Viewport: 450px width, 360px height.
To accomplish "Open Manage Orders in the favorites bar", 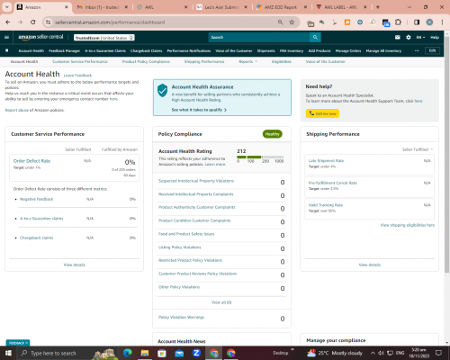I will pyautogui.click(x=348, y=50).
